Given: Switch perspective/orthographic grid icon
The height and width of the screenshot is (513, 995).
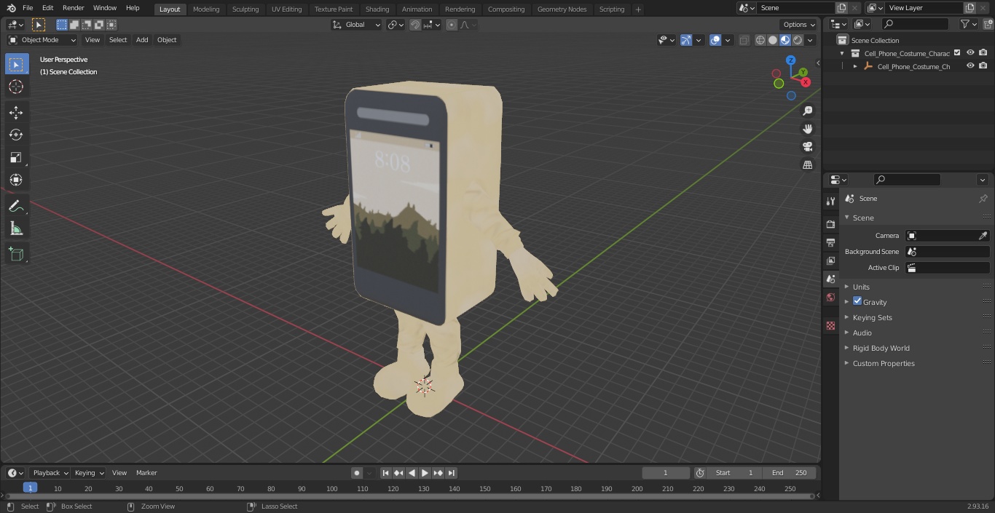Looking at the screenshot, I should [x=807, y=165].
